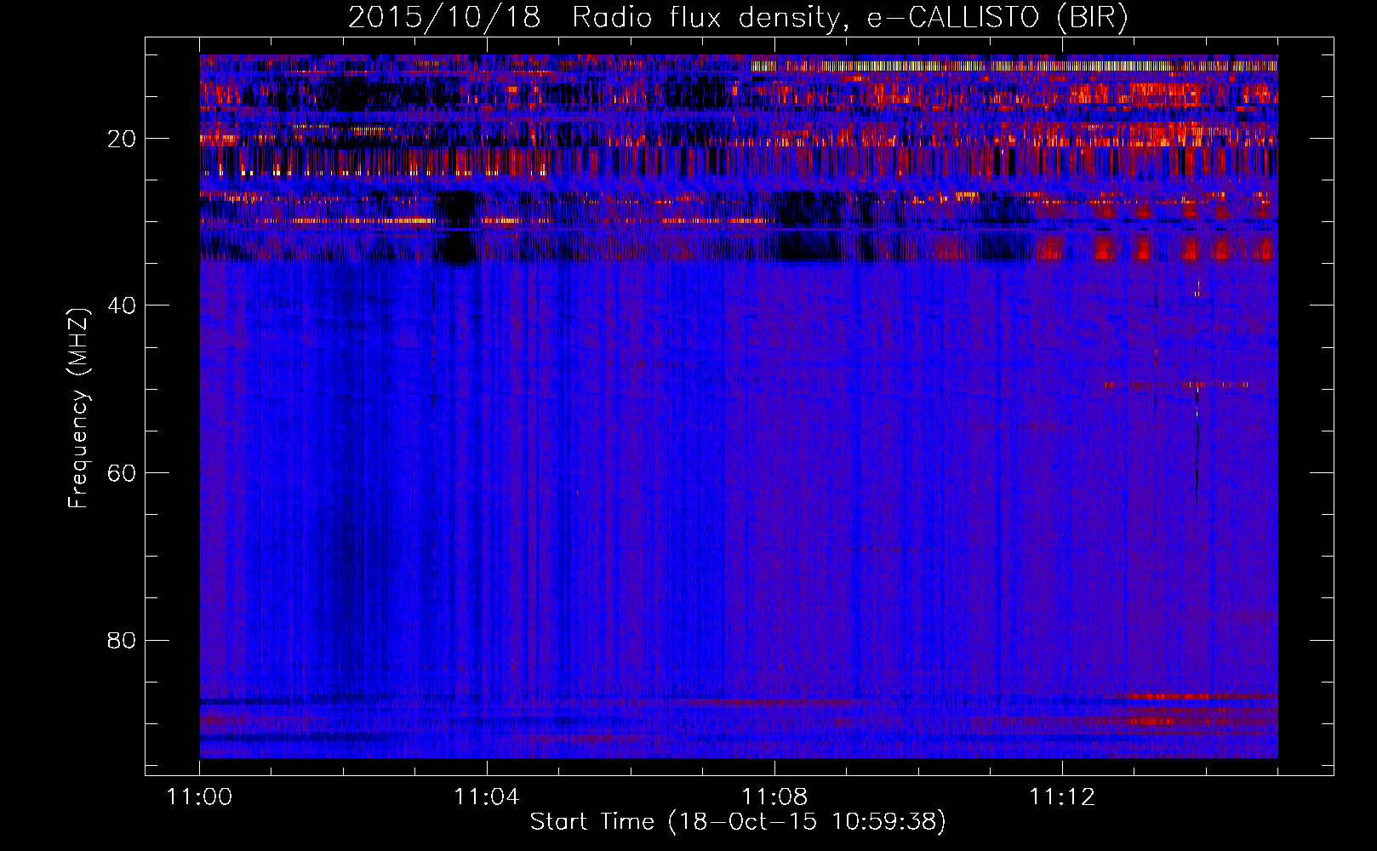Image resolution: width=1377 pixels, height=851 pixels.
Task: Click the 11:08 time tick label
Action: 774,797
